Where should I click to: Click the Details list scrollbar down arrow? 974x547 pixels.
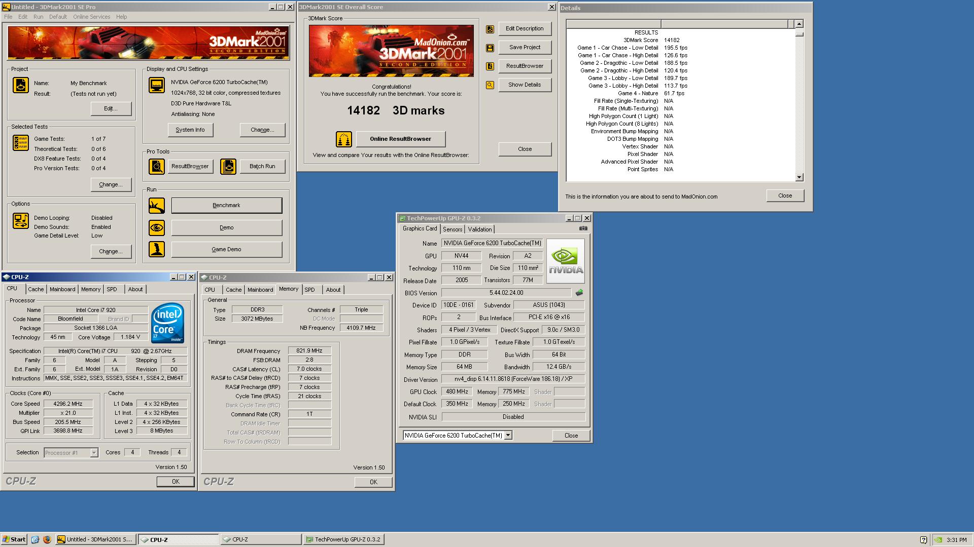(799, 177)
